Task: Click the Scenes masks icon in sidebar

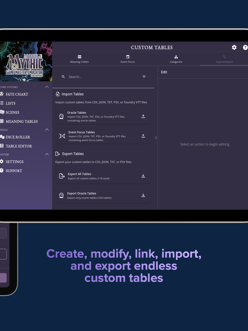Action: point(2,112)
